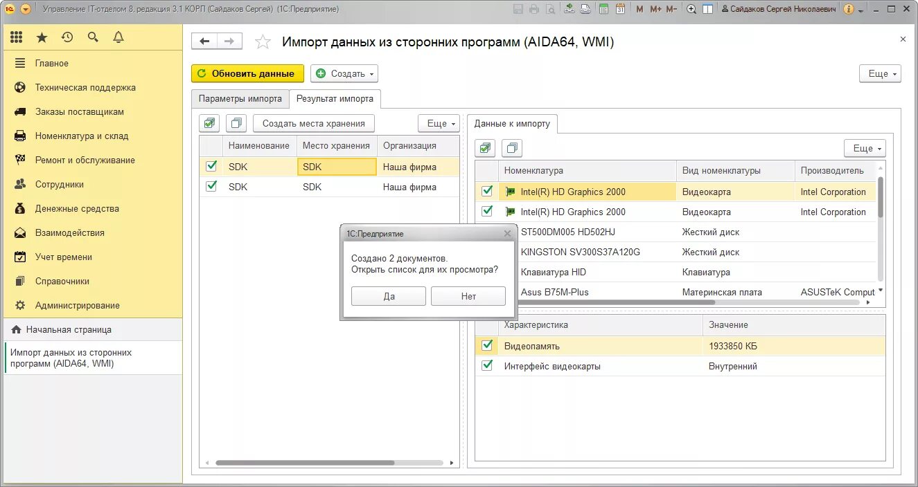
Task: Click user name Сайдаков Сергей Николаевич
Action: [x=778, y=9]
